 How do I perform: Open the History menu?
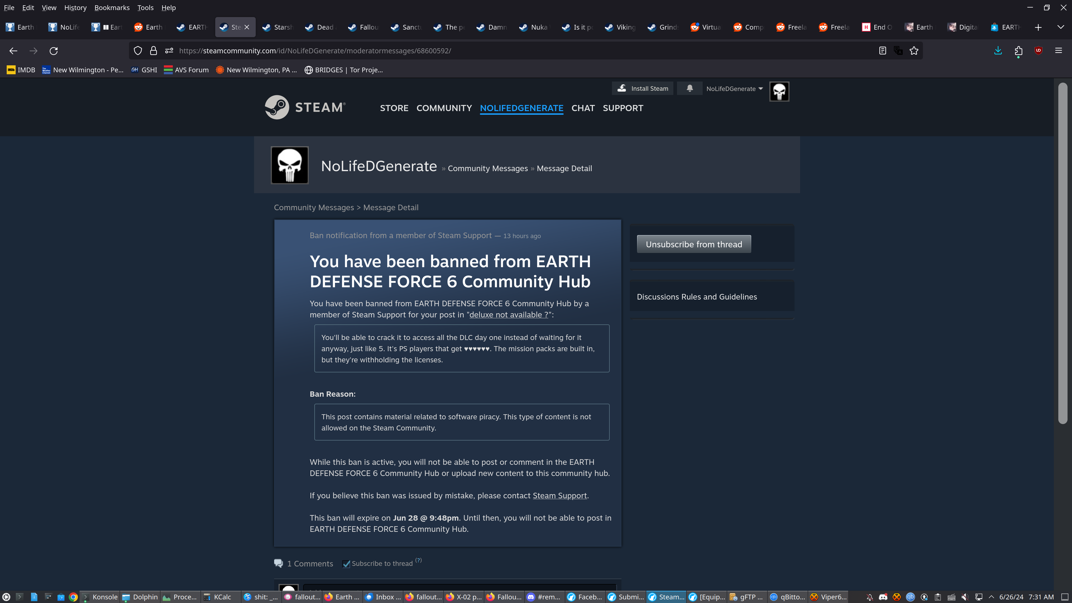click(x=75, y=8)
